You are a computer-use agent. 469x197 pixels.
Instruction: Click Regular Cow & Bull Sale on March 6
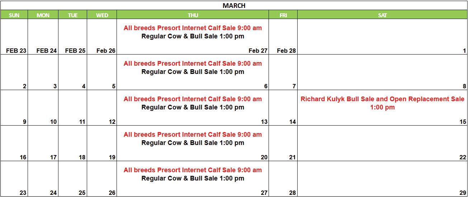193,72
